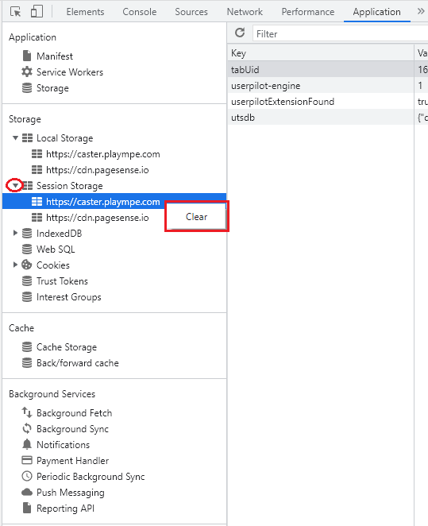Open the Service Workers gear icon
428x526 pixels.
point(27,72)
